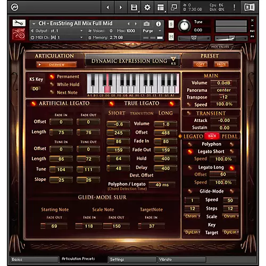
Task: Click the minimized view window icon
Action: coord(173,7)
